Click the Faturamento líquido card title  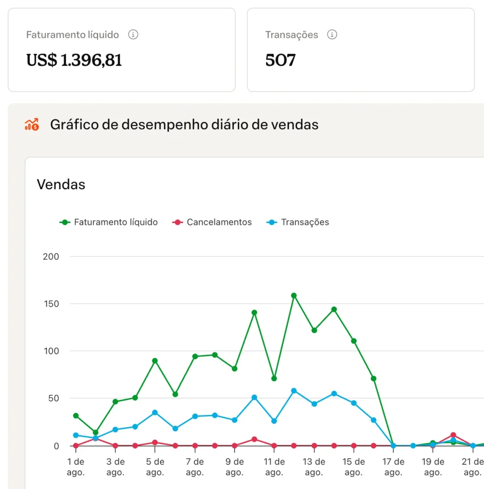pyautogui.click(x=72, y=34)
